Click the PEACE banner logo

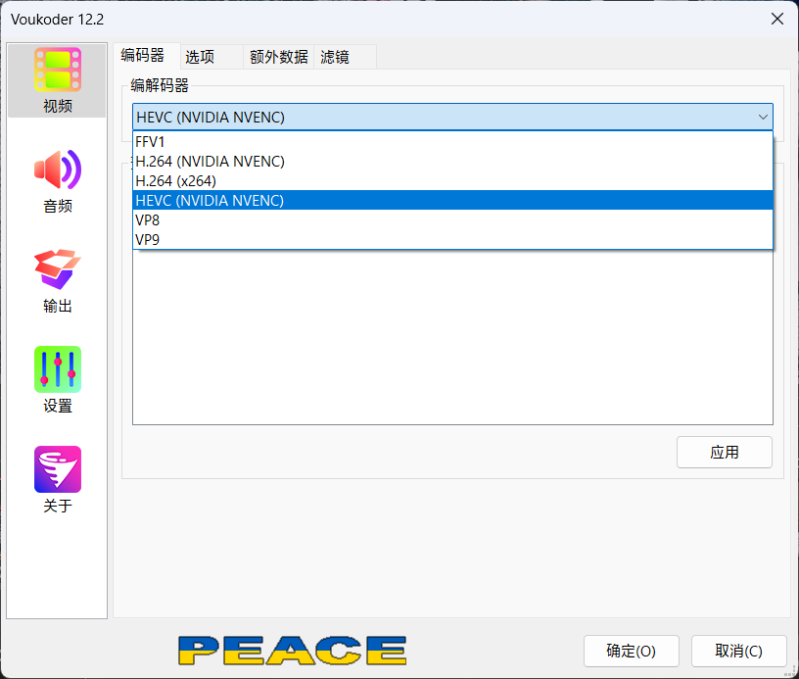(292, 651)
